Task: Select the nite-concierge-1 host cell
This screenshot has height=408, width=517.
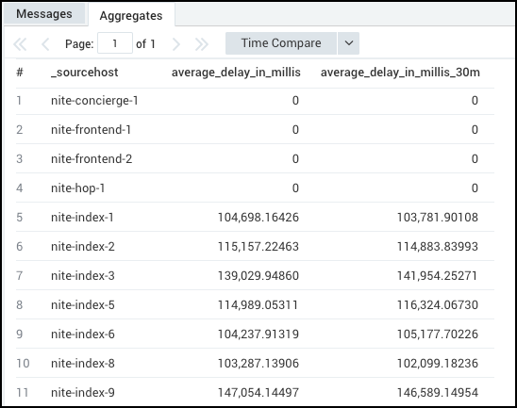Action: 94,101
